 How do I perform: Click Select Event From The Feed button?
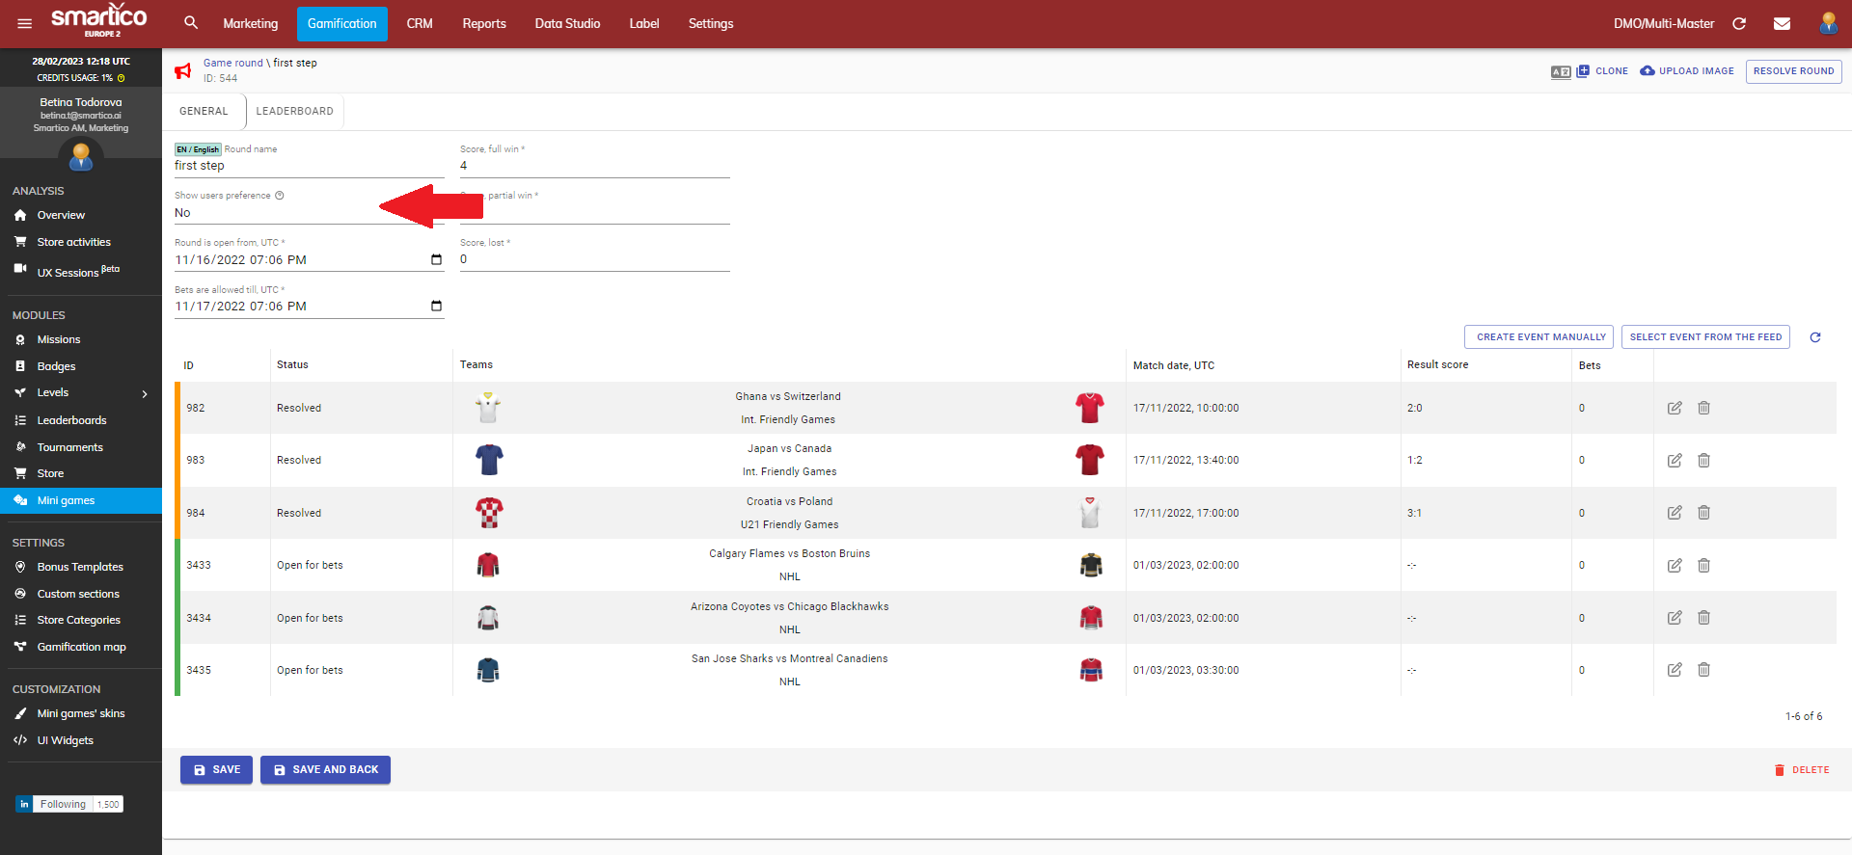[x=1704, y=337]
